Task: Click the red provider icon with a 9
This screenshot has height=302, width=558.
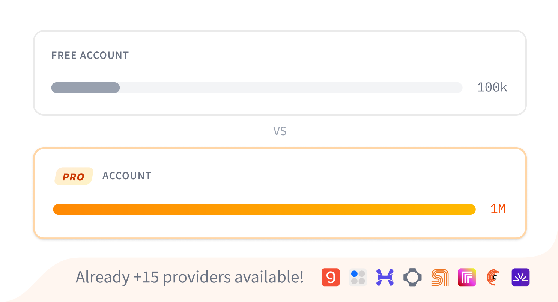Action: coord(331,278)
